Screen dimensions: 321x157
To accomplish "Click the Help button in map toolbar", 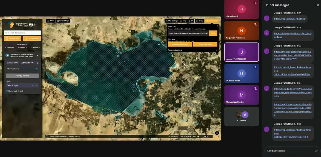I will point(183,21).
